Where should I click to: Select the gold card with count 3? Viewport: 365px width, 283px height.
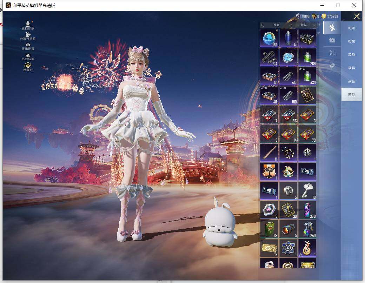[x=307, y=114]
